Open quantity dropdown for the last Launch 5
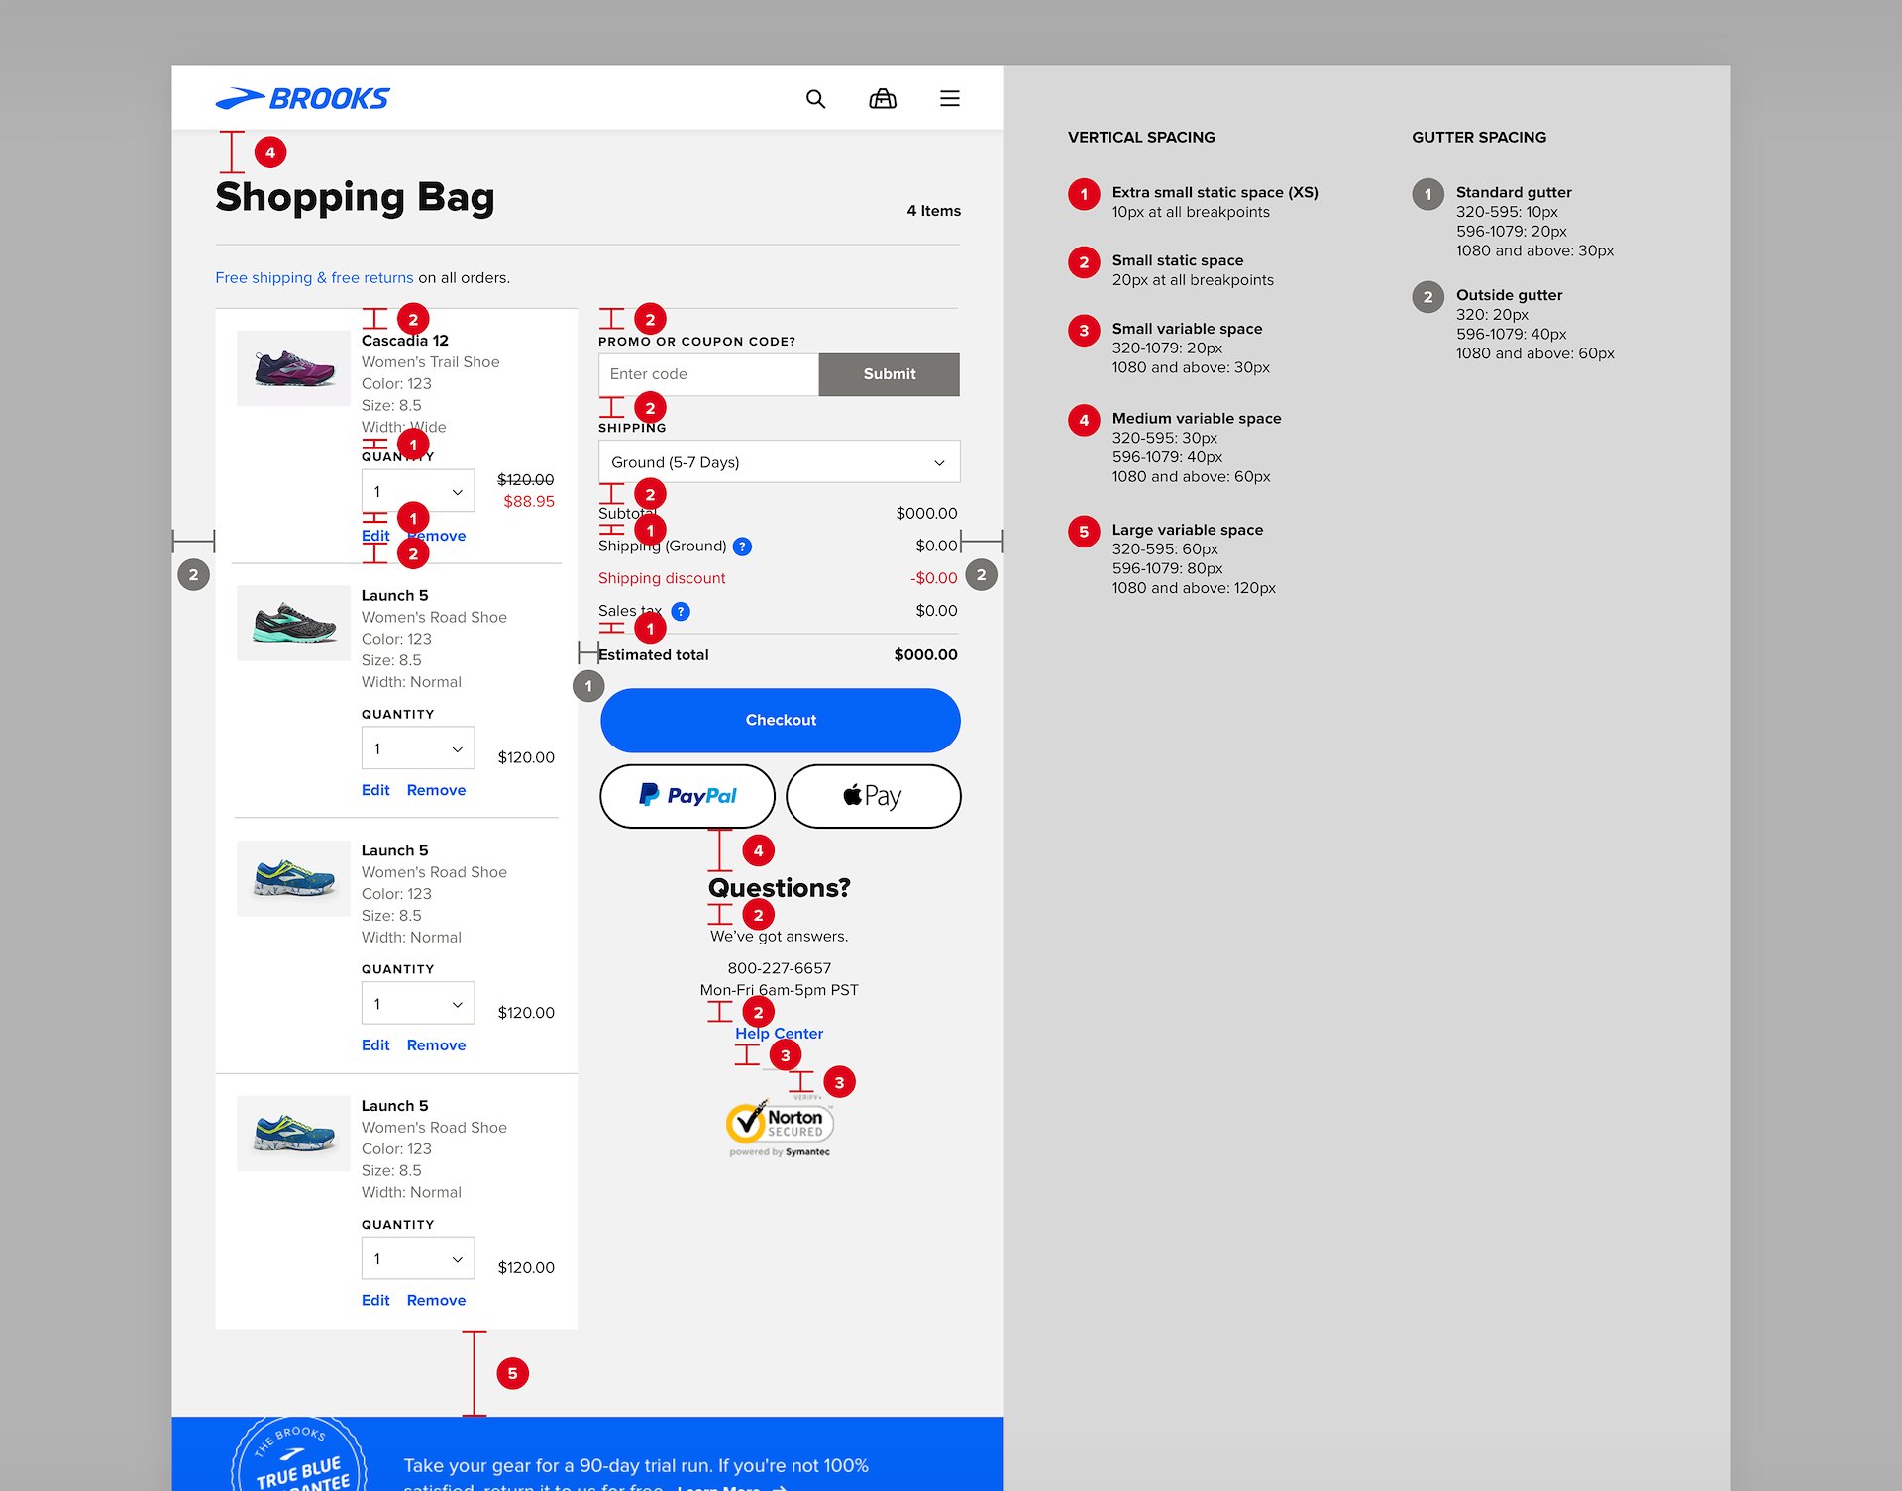The width and height of the screenshot is (1902, 1491). 417,1259
